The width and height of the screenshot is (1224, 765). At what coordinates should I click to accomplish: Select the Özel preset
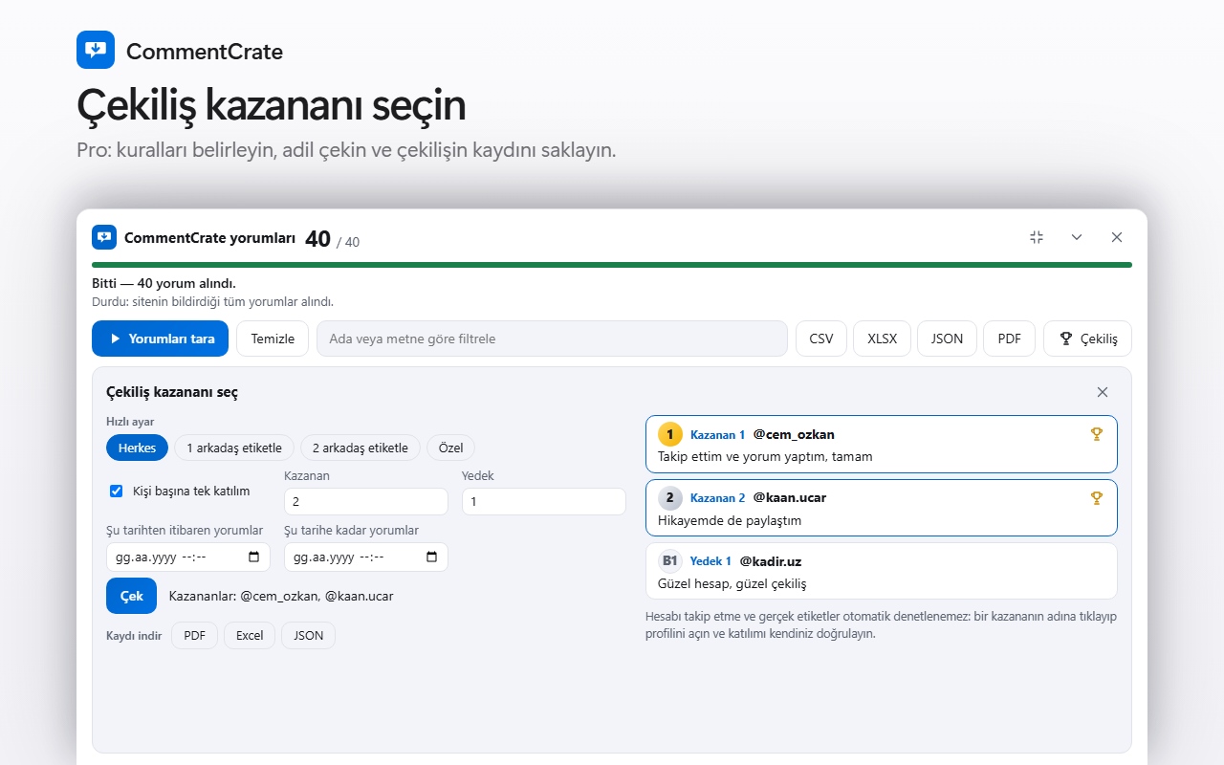(450, 448)
